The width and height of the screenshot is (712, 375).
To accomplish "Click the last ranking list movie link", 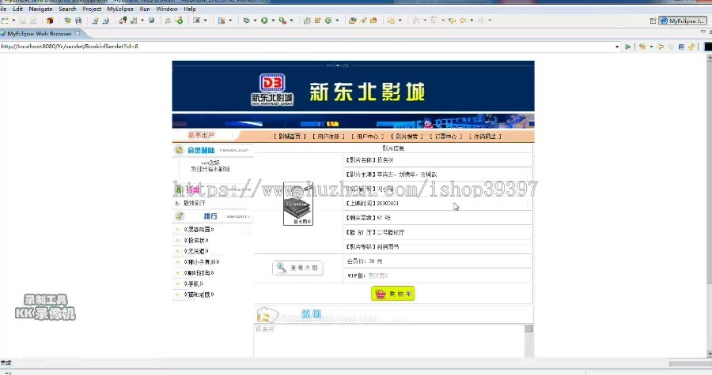I will pos(199,294).
